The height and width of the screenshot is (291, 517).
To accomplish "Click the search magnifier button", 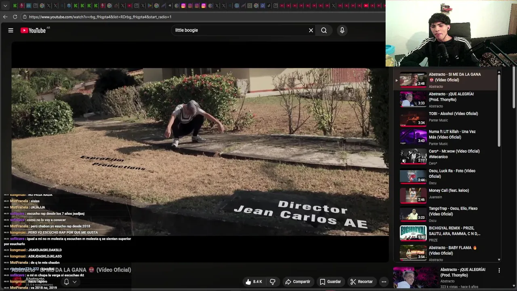I will [324, 30].
